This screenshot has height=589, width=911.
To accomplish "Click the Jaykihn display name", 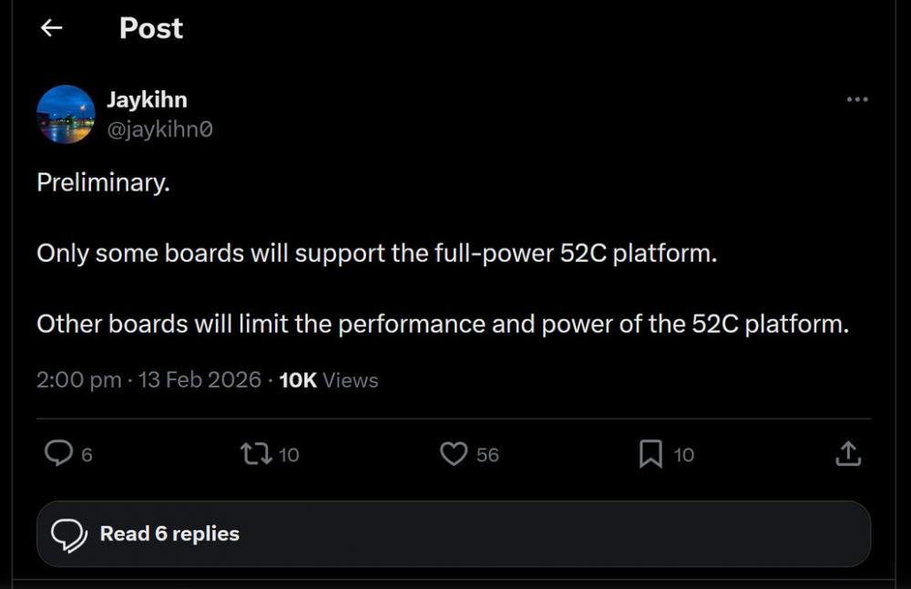I will pos(147,100).
